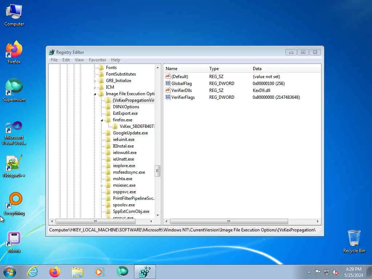
Task: Select the IEInstal.exe key
Action: pyautogui.click(x=123, y=146)
